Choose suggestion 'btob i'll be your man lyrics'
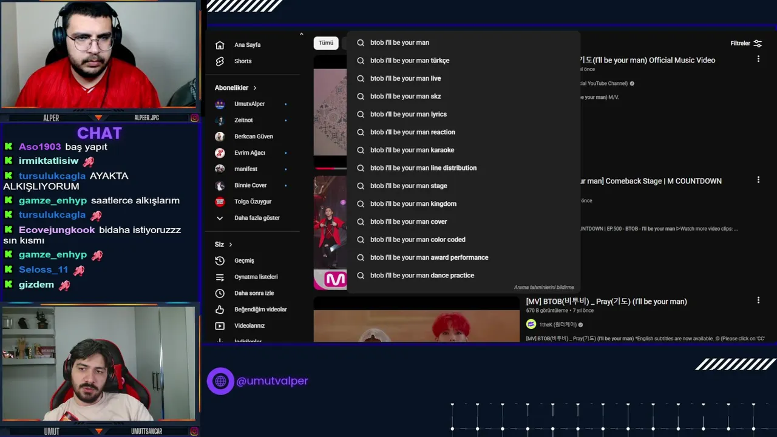The image size is (777, 437). [463, 114]
